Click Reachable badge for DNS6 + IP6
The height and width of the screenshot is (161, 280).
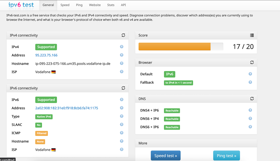[172, 127]
